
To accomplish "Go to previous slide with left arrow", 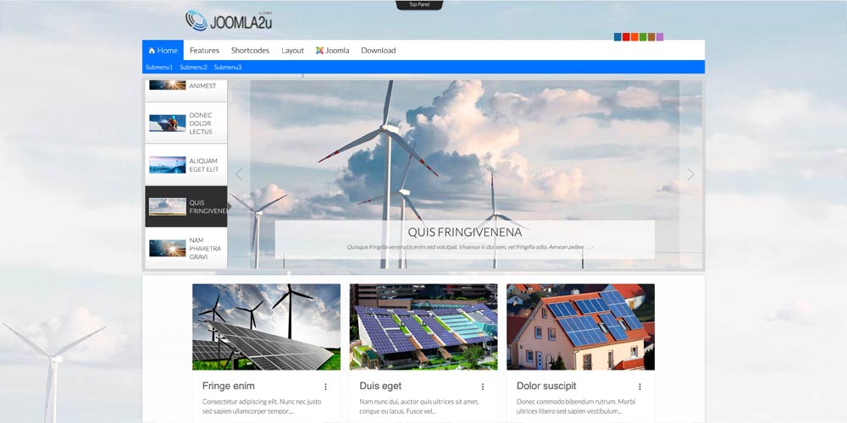I will coord(239,174).
